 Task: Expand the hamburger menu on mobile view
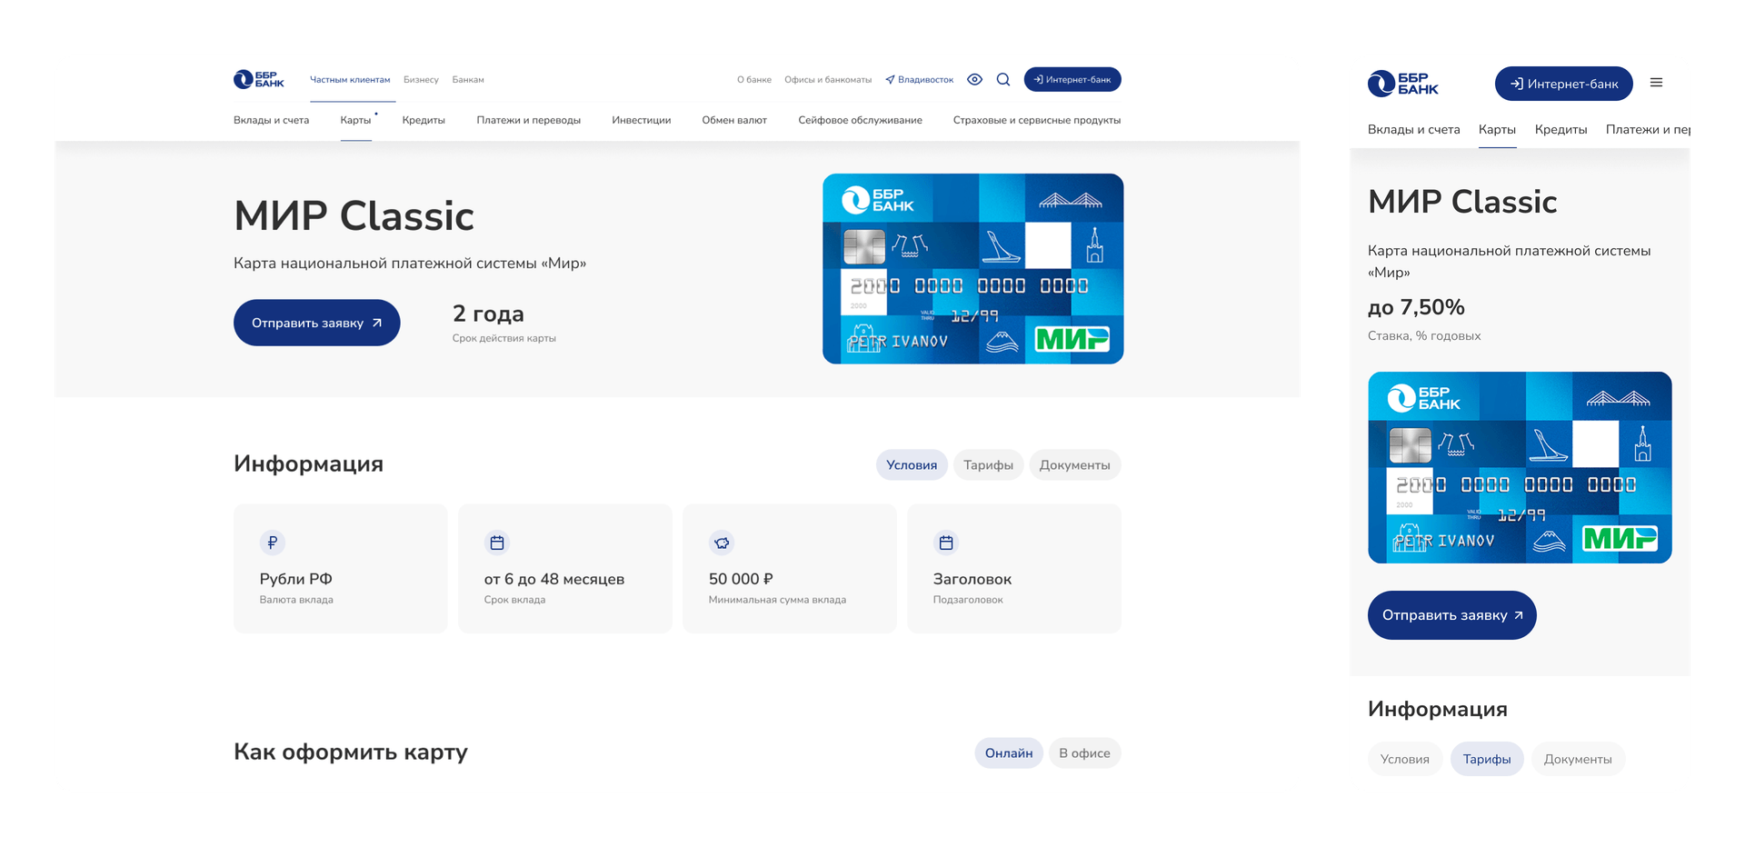tap(1657, 83)
